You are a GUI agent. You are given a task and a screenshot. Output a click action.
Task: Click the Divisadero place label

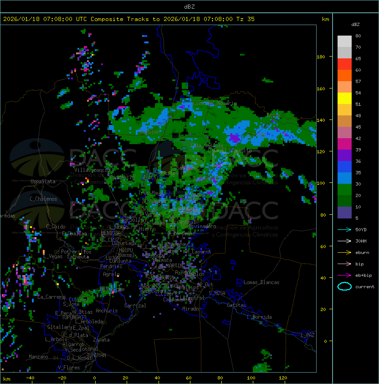202,226
